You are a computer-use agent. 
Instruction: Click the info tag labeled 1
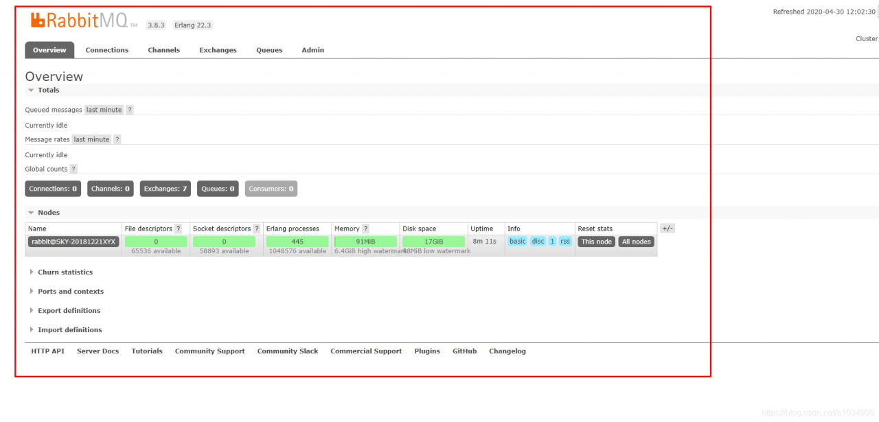pyautogui.click(x=552, y=242)
